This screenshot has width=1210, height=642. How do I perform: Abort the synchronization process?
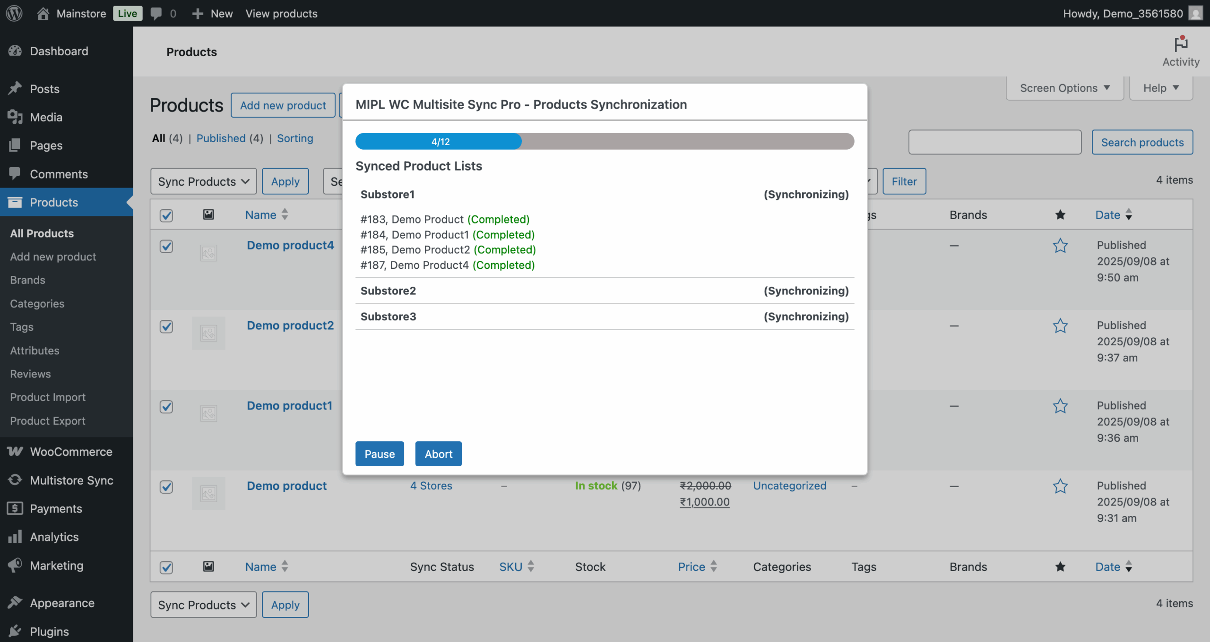[x=438, y=454]
